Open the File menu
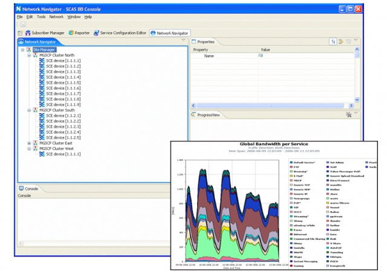 coord(19,17)
